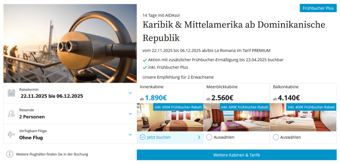Screen dimensions: 340x164
Task: Click the arrow icon next to Jetzt buchen
Action: (199, 137)
